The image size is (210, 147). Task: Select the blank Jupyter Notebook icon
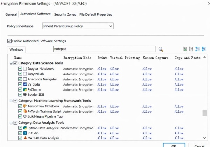(25, 69)
